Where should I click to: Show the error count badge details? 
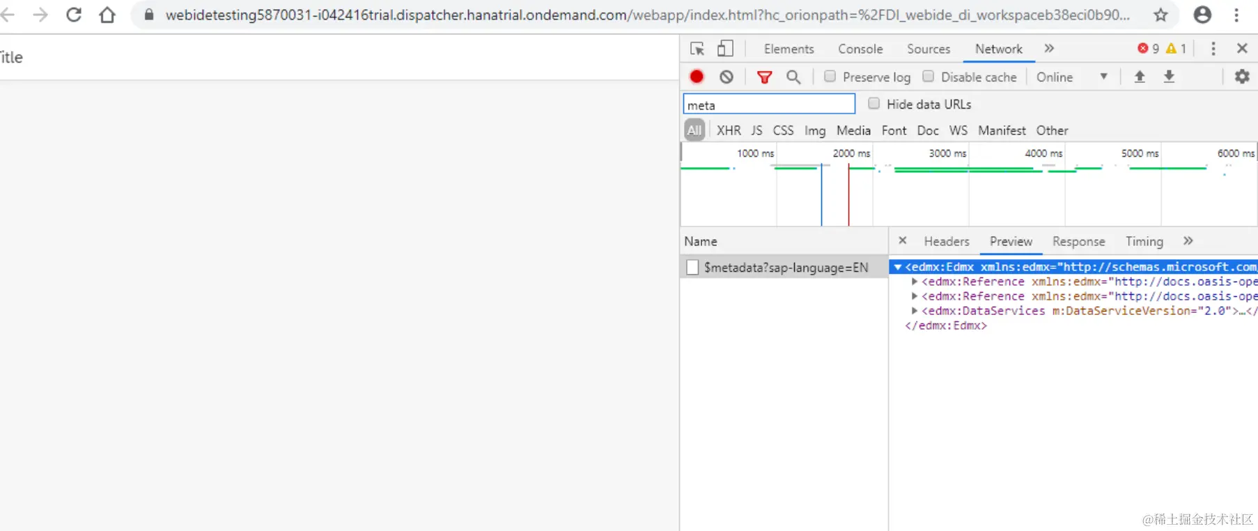coord(1148,48)
